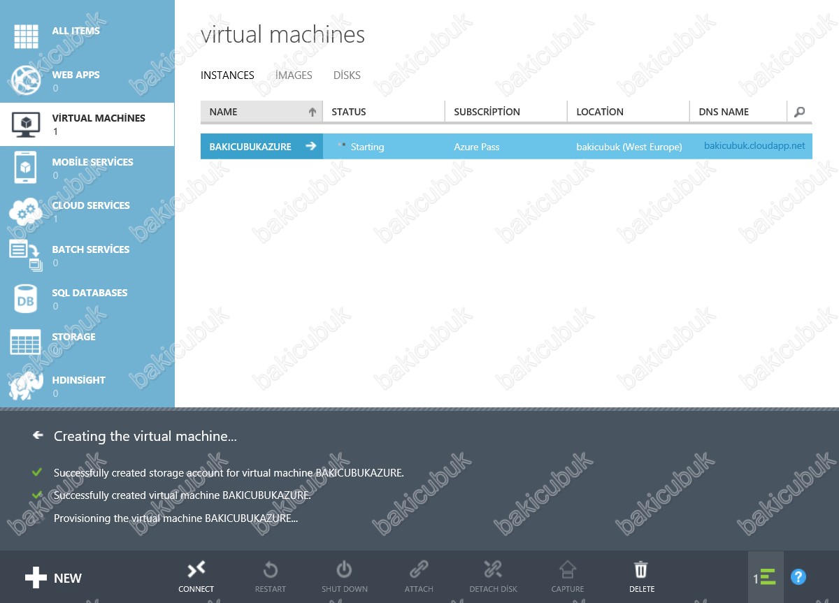839x603 pixels.
Task: Click the search magnifier in table header
Action: [x=800, y=112]
